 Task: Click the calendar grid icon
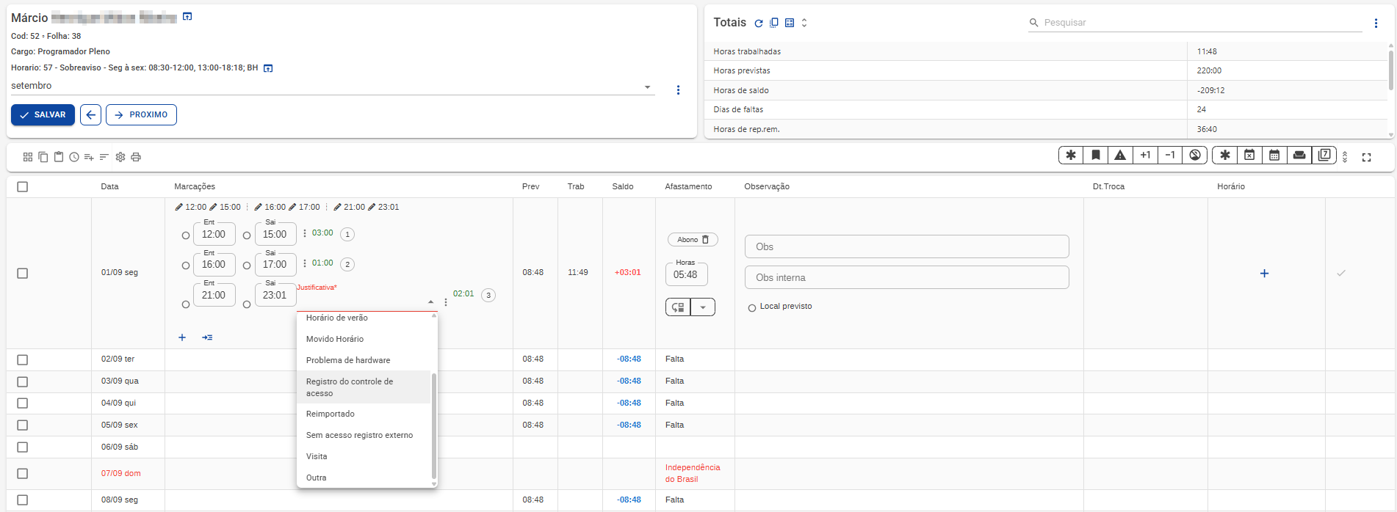click(x=1274, y=155)
